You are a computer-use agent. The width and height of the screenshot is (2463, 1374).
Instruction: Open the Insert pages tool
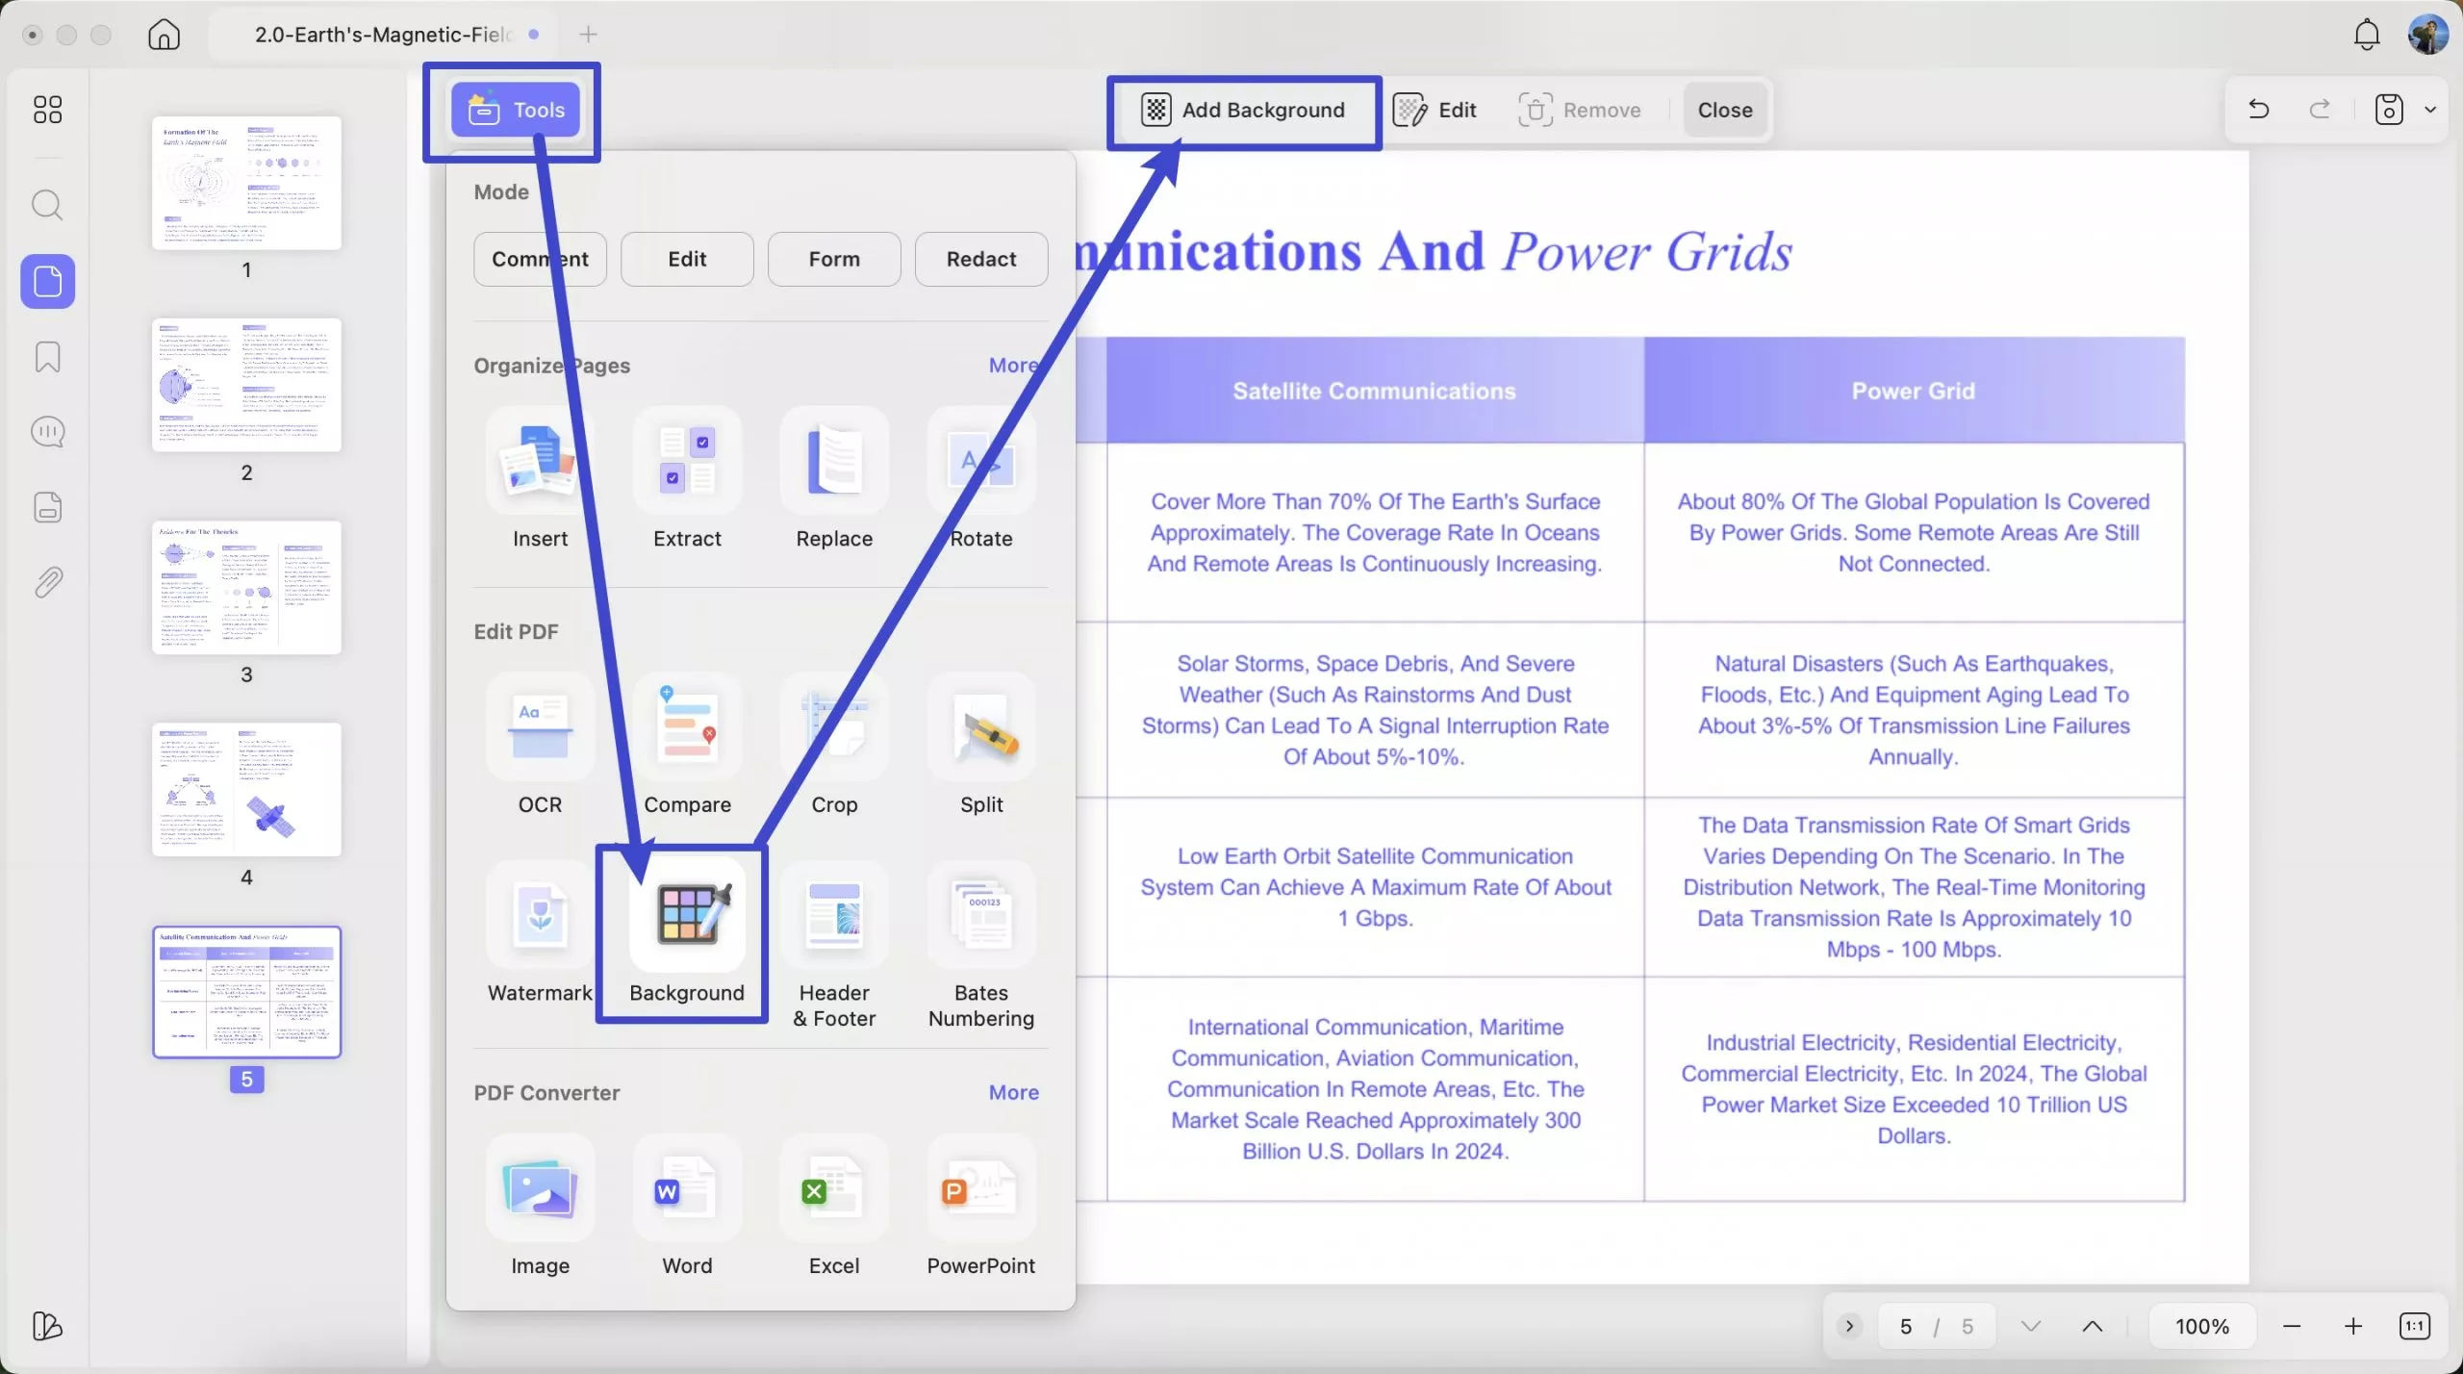pyautogui.click(x=540, y=479)
